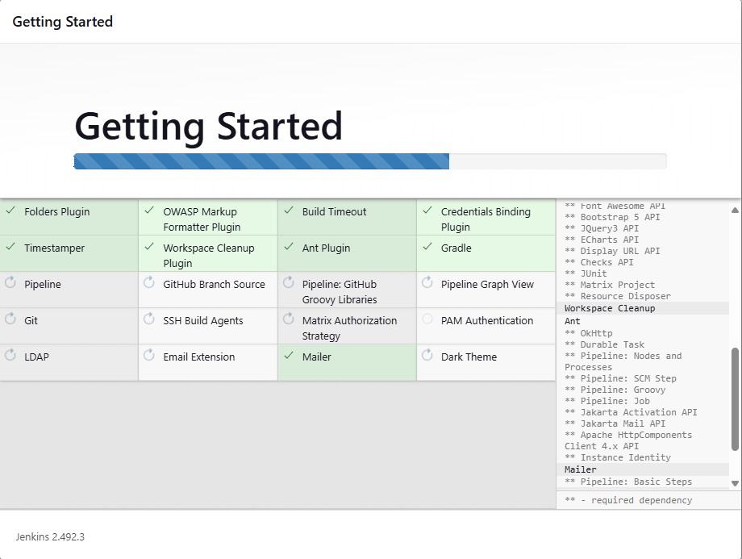This screenshot has width=742, height=559.
Task: Click the spinner icon beside Email Extension
Action: pos(149,355)
